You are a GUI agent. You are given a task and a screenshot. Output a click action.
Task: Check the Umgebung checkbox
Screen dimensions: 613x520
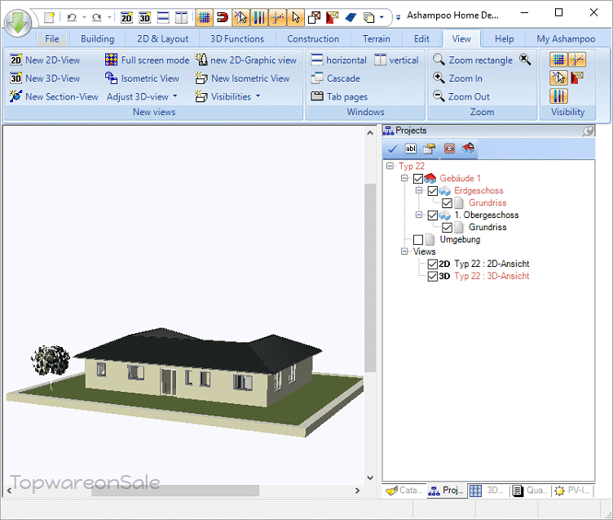[418, 240]
